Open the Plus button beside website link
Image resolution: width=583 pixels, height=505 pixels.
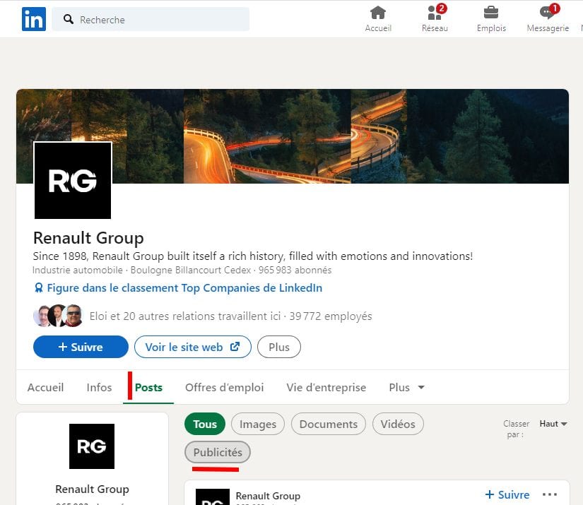[x=279, y=347]
